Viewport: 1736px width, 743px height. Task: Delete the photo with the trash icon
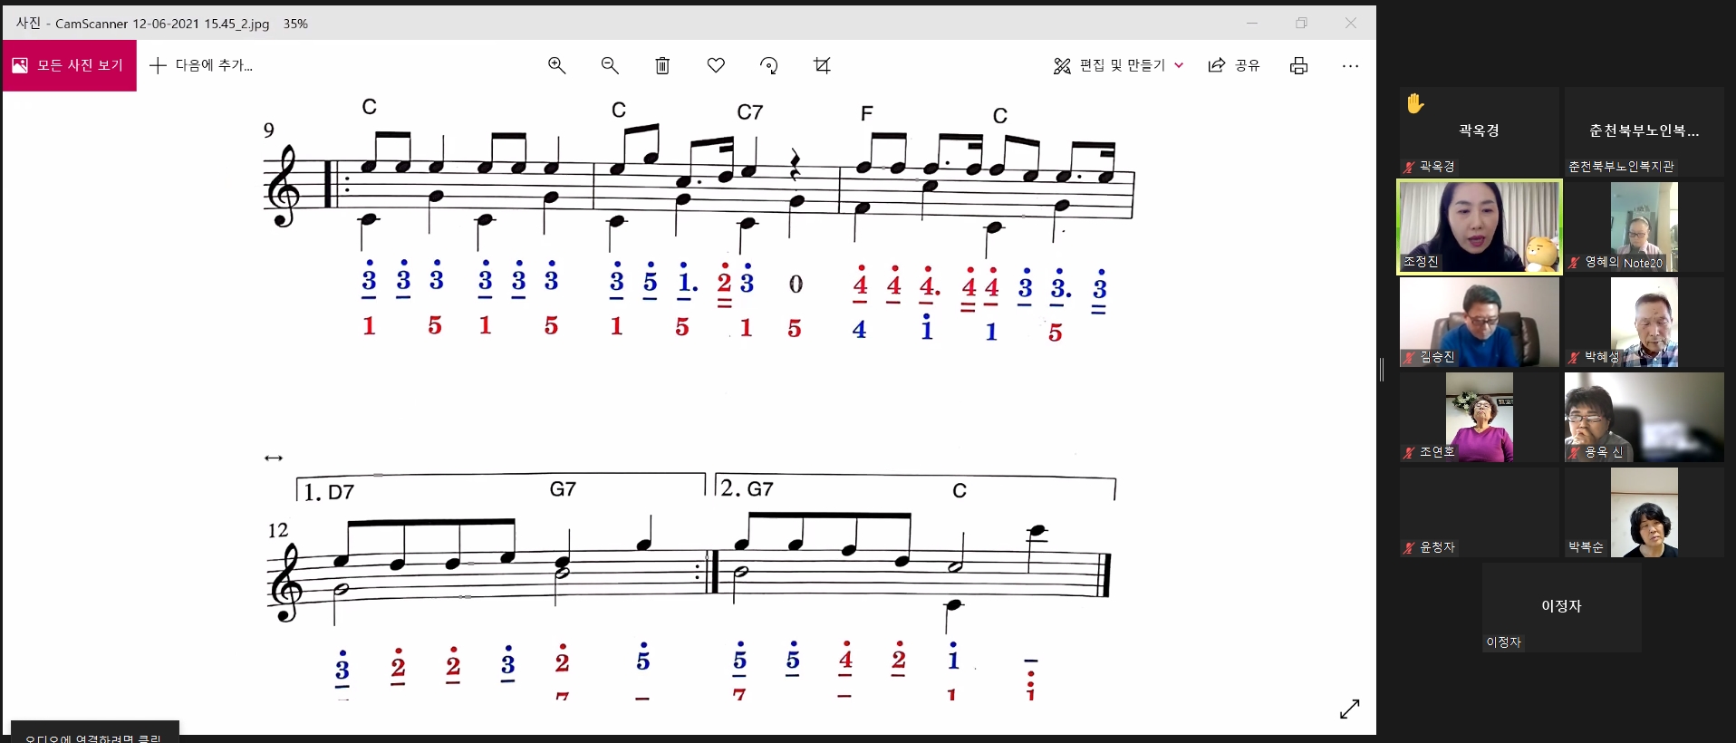click(x=662, y=65)
